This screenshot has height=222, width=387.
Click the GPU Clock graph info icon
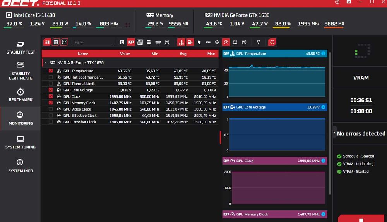(323, 161)
